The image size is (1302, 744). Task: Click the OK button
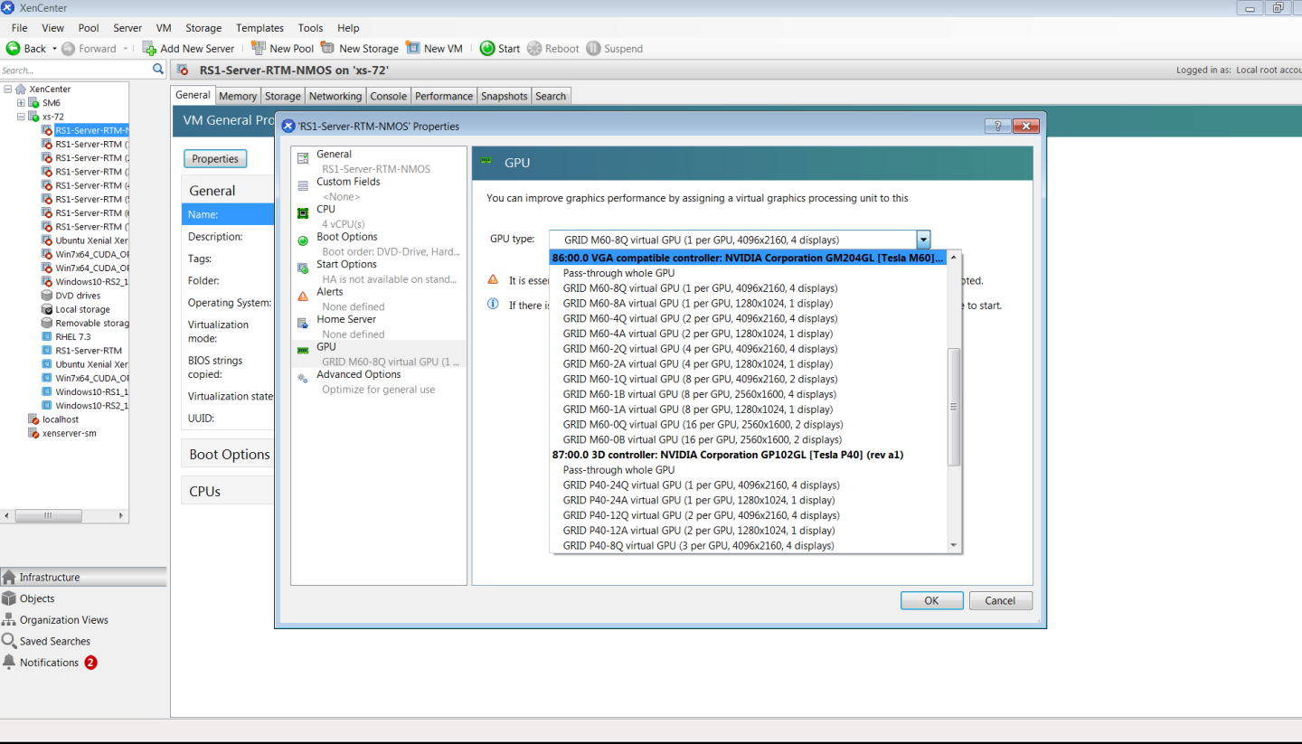(931, 600)
